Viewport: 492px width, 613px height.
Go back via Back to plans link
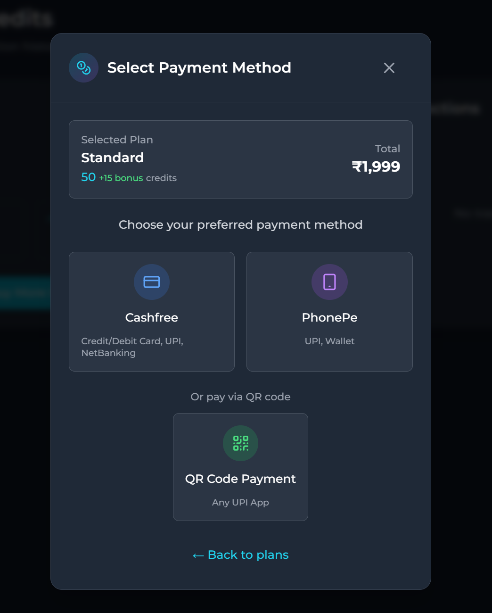tap(240, 555)
